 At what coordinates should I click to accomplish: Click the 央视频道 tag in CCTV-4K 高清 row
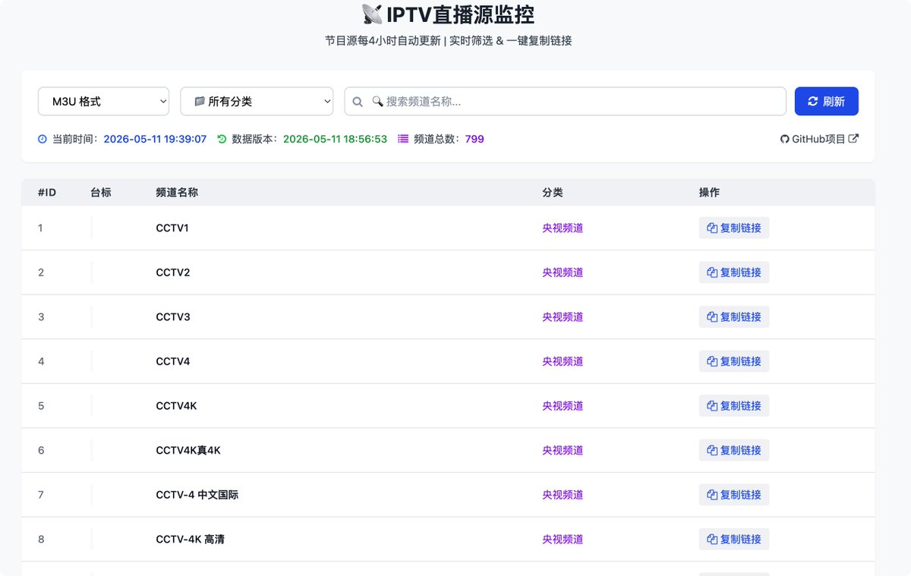tap(563, 540)
